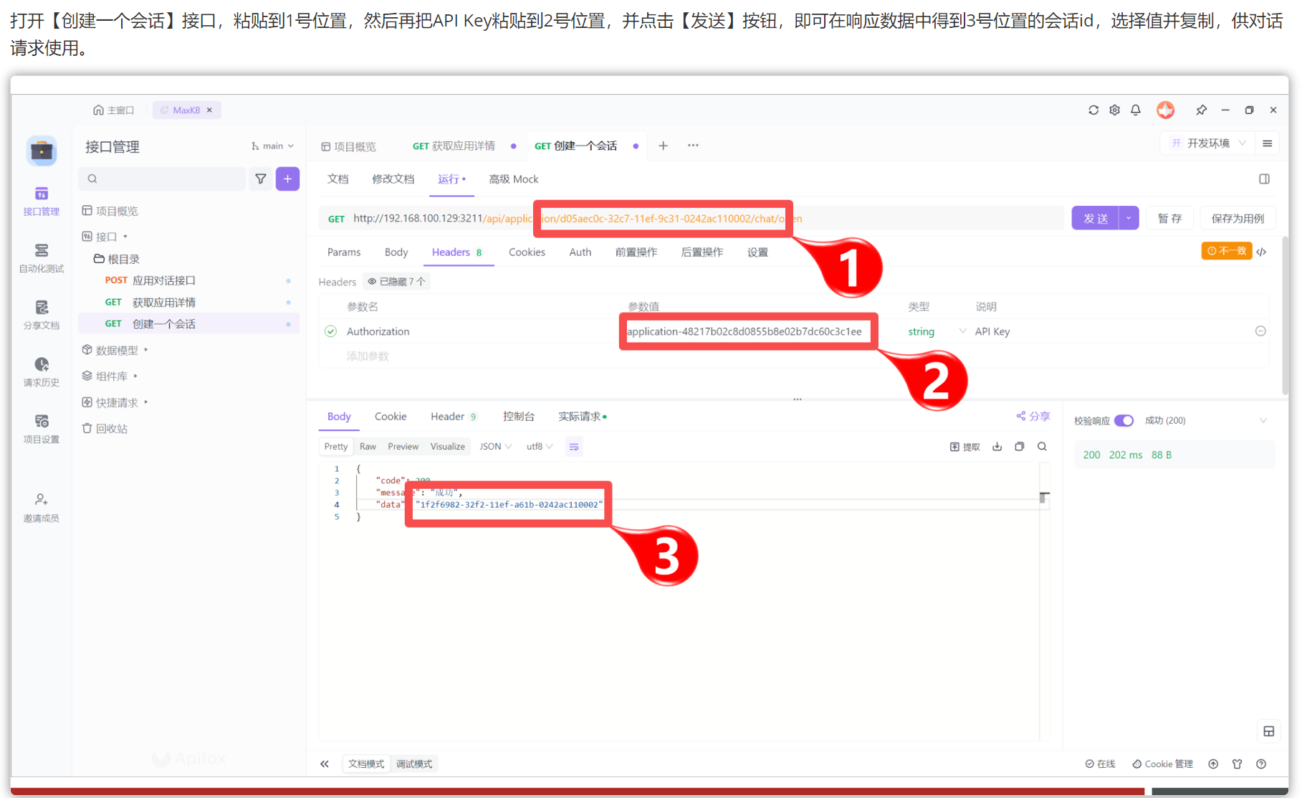Click the refresh icon in title bar
Image resolution: width=1307 pixels, height=798 pixels.
tap(1093, 110)
